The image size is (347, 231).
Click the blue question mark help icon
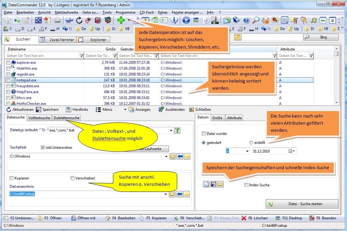[x=246, y=20]
